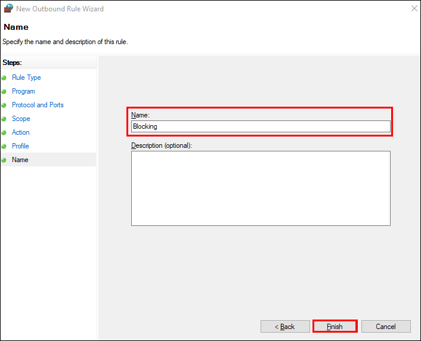
Task: Click the green bullet beside Protocol and Ports
Action: 4,105
